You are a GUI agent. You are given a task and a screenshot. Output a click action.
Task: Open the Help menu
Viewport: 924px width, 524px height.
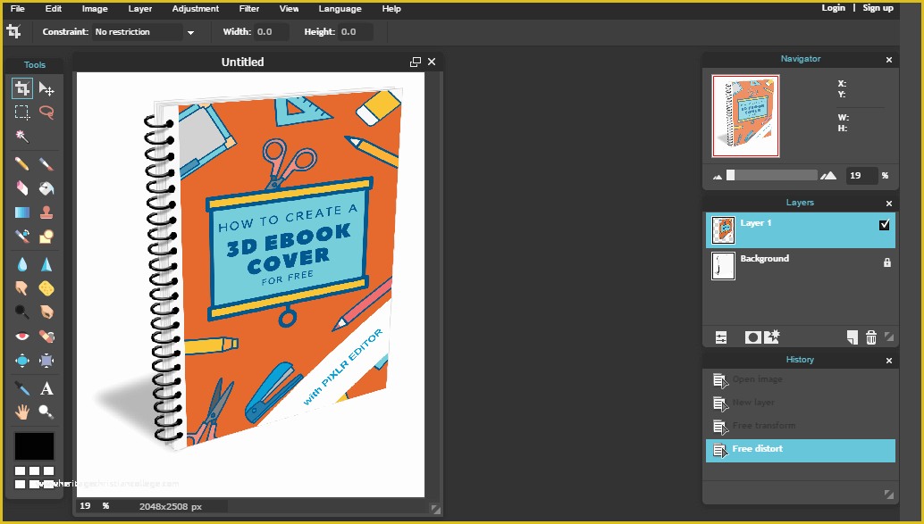pos(391,9)
